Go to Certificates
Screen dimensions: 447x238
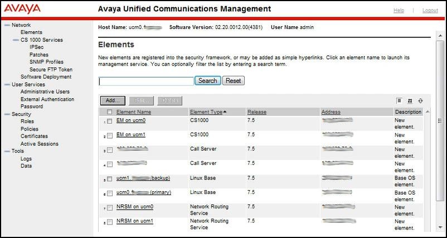pos(34,136)
